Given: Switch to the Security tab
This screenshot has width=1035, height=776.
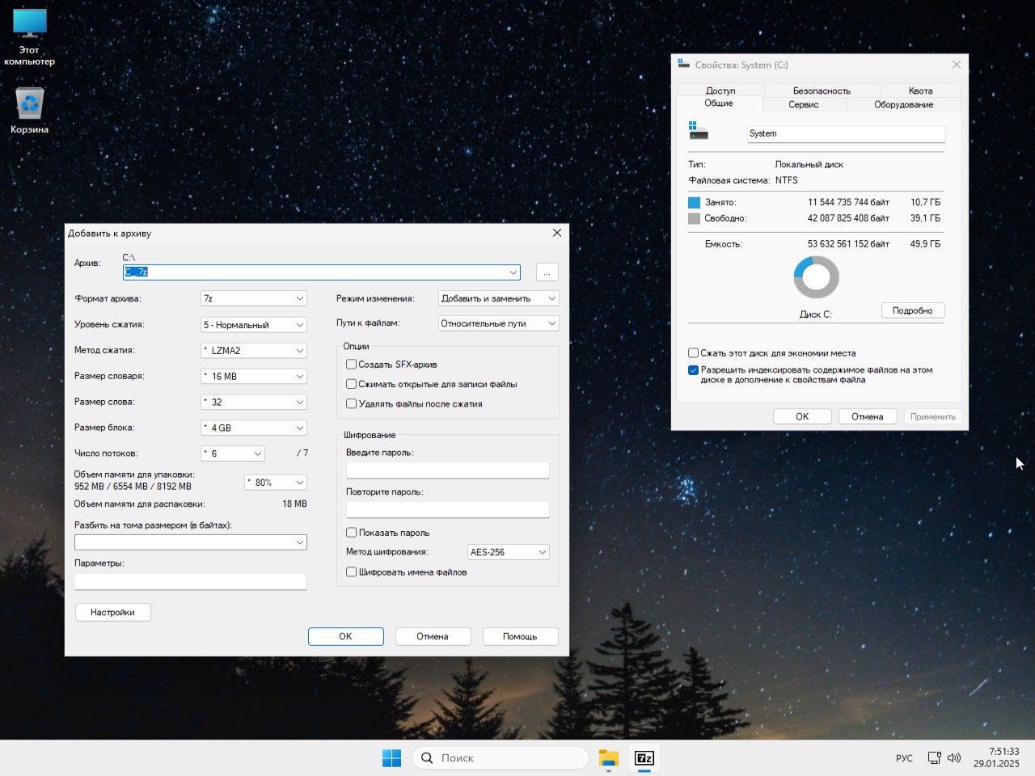Looking at the screenshot, I should 821,91.
